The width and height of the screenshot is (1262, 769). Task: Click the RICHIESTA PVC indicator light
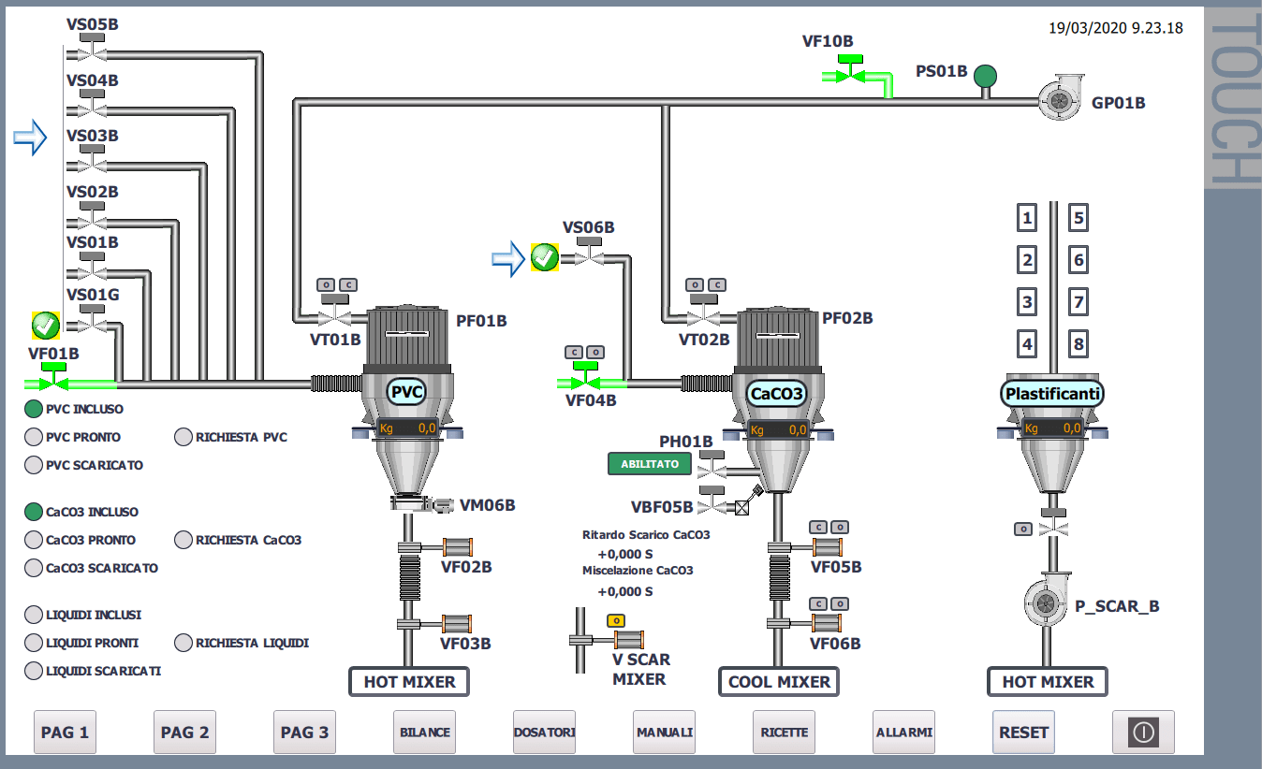pyautogui.click(x=183, y=437)
